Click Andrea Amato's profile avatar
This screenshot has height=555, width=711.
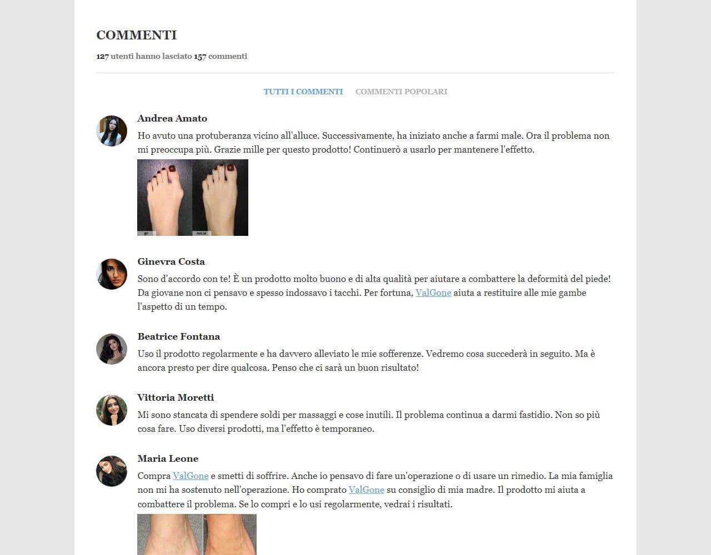pos(112,131)
